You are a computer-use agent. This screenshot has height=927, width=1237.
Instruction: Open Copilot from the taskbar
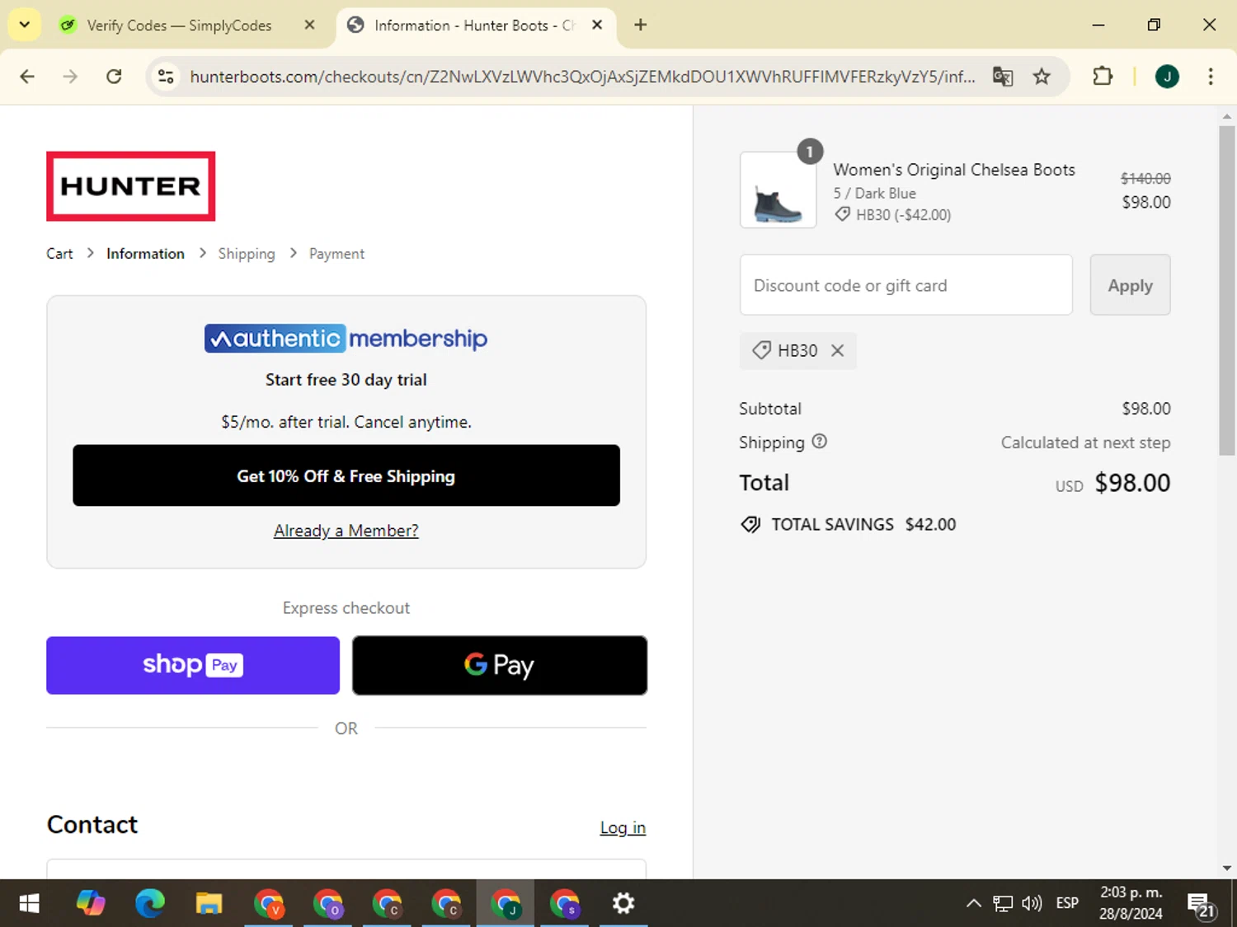coord(91,903)
